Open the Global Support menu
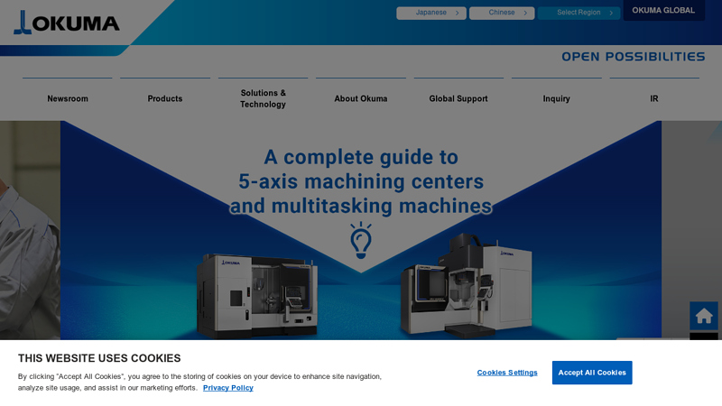722x406 pixels. point(458,98)
